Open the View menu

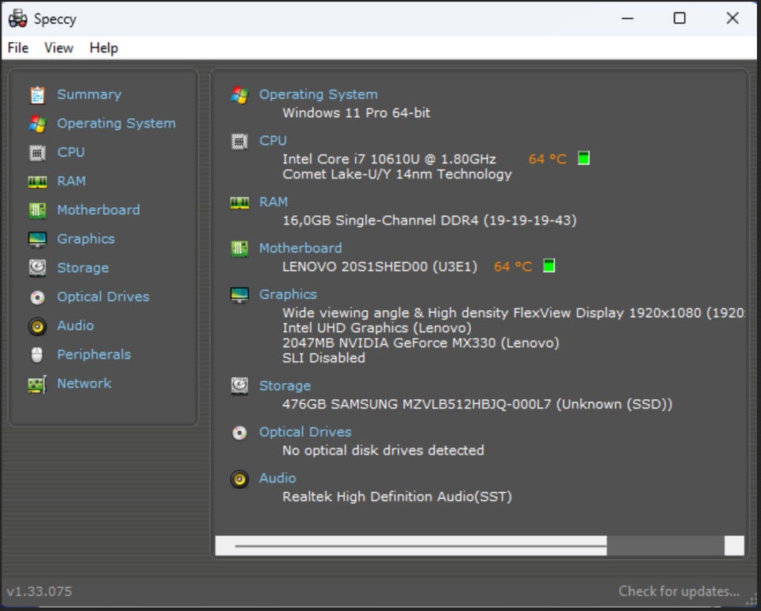pyautogui.click(x=59, y=48)
